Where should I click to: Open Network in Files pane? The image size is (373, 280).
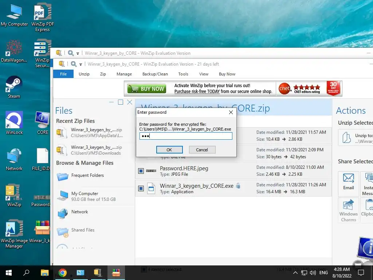(x=73, y=213)
